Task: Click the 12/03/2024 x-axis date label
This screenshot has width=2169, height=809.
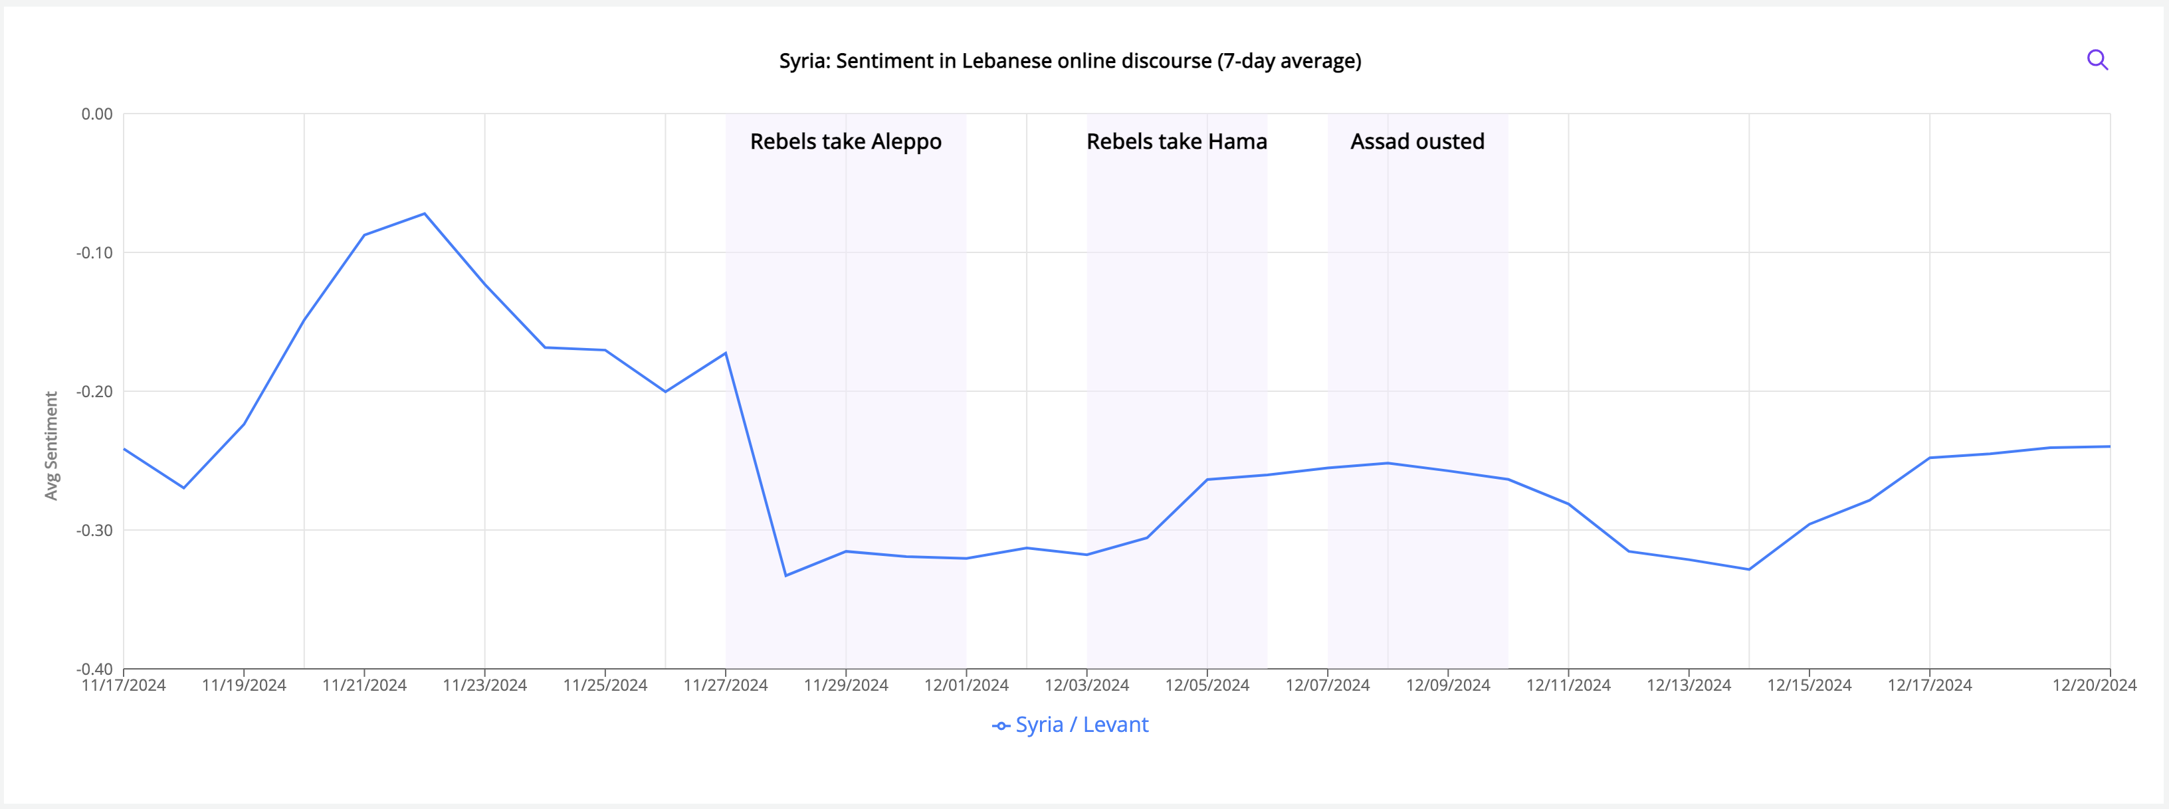Action: (1087, 685)
